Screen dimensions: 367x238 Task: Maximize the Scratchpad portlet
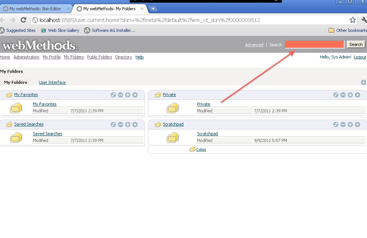pos(350,125)
